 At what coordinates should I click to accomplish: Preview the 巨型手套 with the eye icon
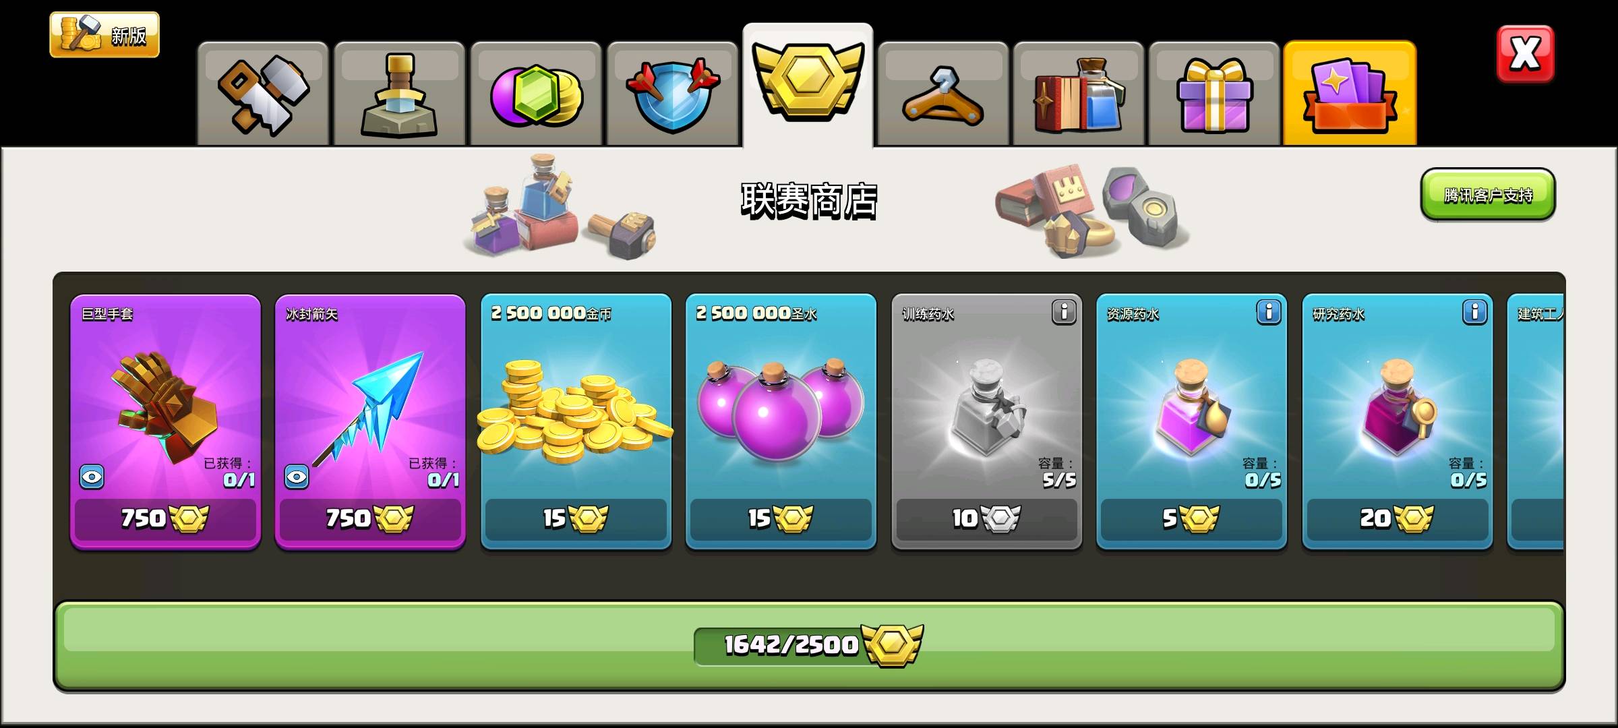(92, 477)
